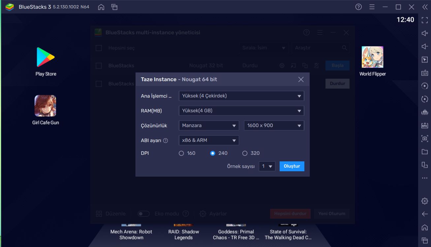Screen dimensions: 431x247
Task: Select the 320 DPI radio button
Action: click(245, 153)
